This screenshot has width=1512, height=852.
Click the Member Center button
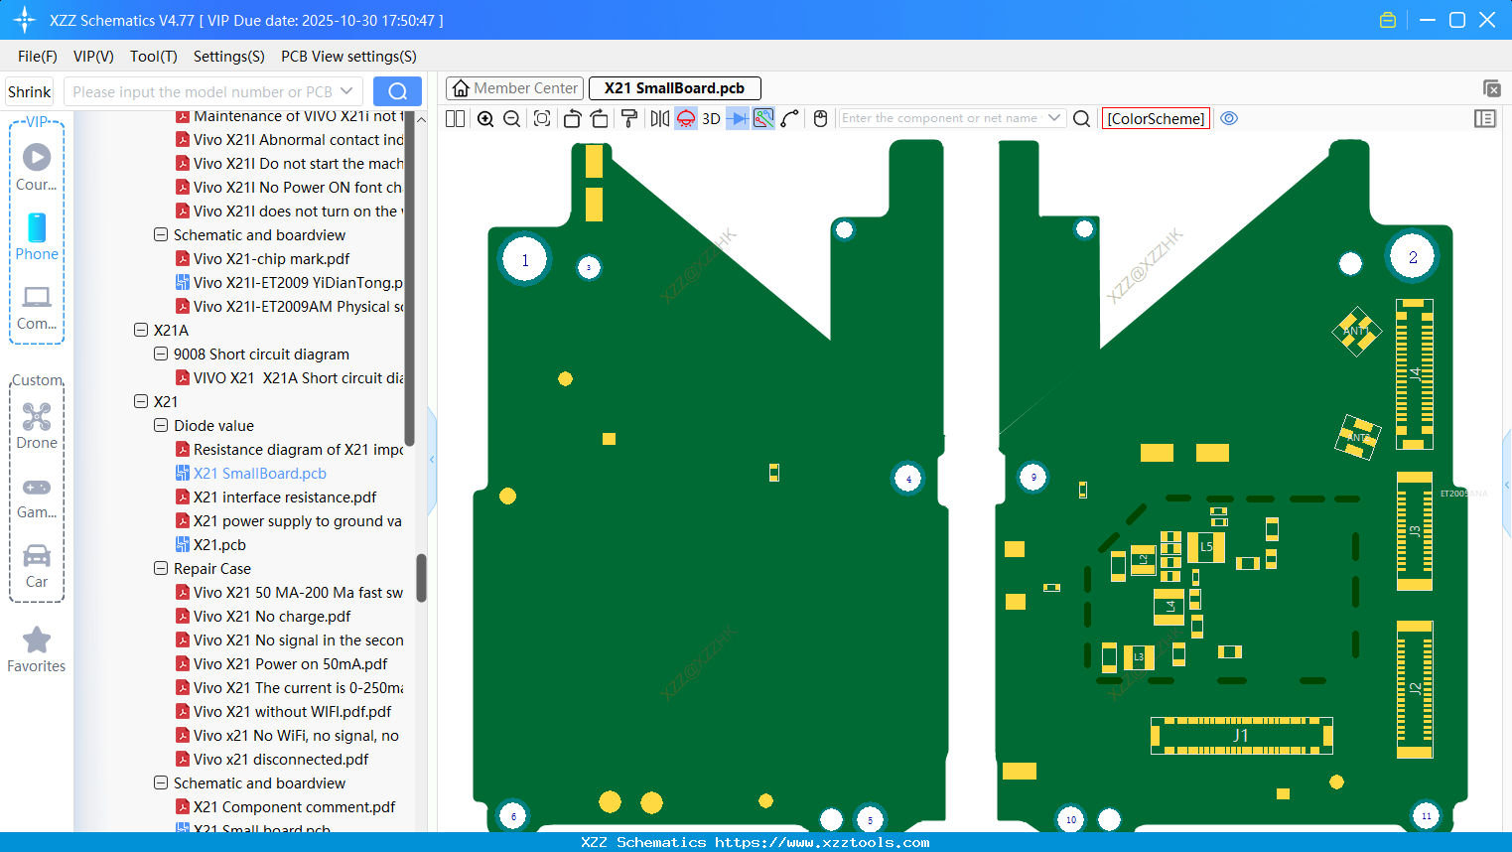coord(514,87)
